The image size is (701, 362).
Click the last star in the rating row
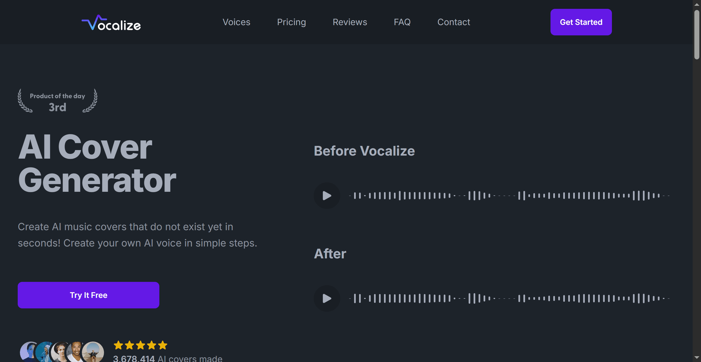point(163,345)
